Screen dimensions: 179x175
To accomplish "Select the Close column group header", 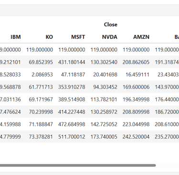I will pyautogui.click(x=111, y=24).
